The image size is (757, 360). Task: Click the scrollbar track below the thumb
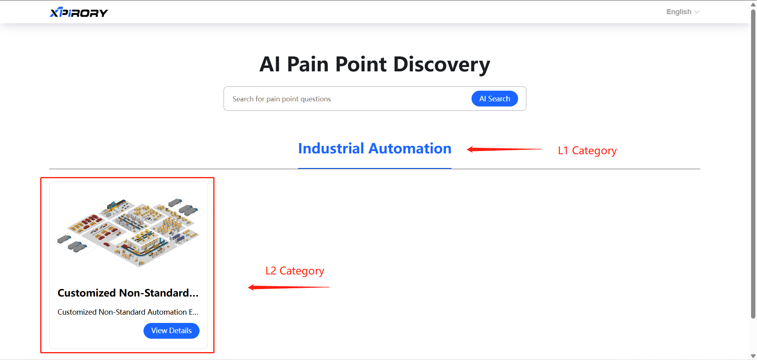pos(753,335)
